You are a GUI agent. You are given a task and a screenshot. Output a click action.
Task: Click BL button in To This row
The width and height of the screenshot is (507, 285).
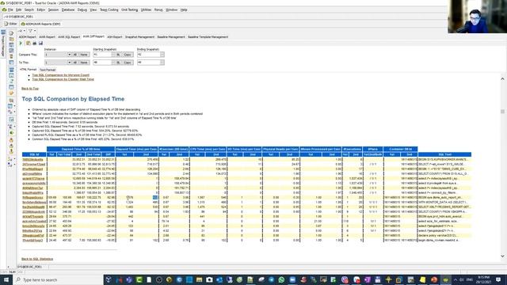(x=118, y=63)
